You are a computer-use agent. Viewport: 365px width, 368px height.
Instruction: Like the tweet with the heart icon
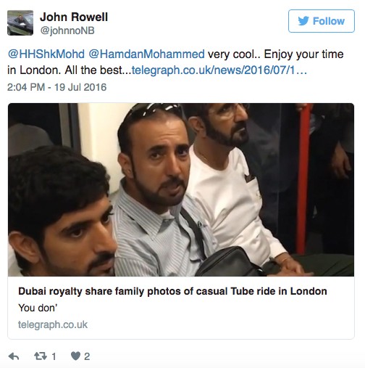(75, 356)
